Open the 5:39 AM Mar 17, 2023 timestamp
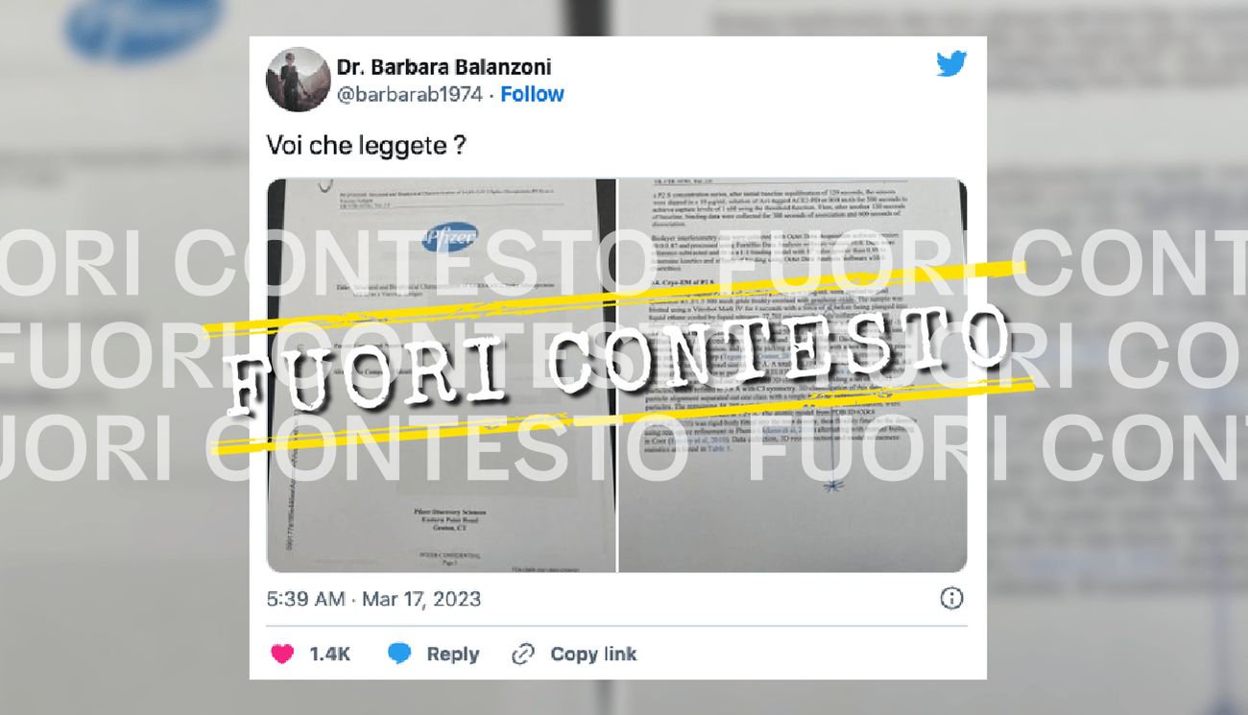1248x715 pixels. (373, 599)
